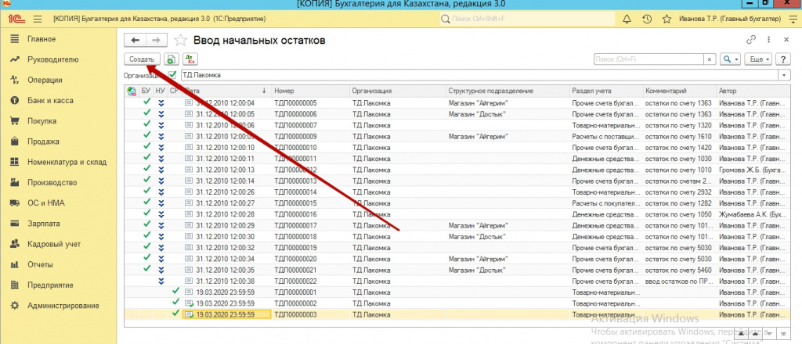802x344 pixels.
Task: Click the Структурное подразделение column header
Action: point(508,91)
